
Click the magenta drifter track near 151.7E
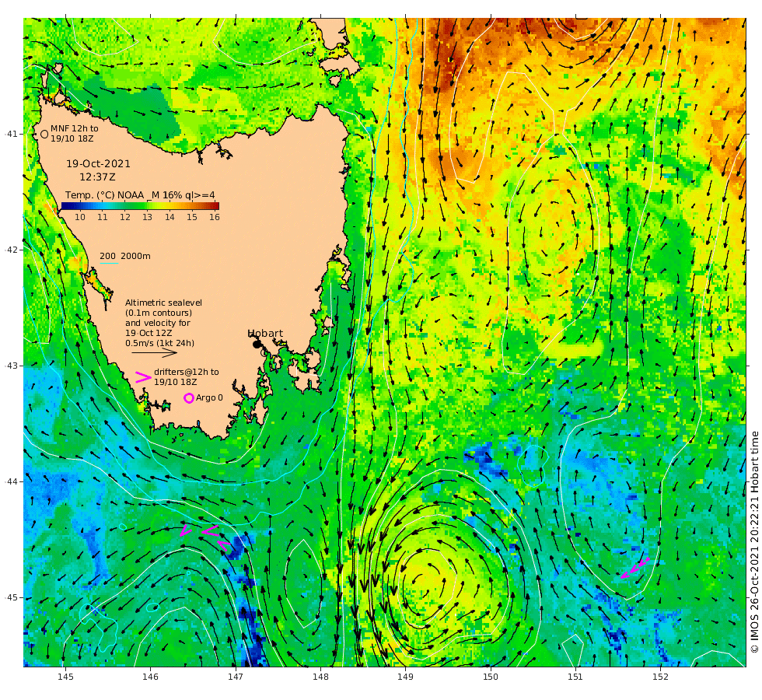point(635,568)
